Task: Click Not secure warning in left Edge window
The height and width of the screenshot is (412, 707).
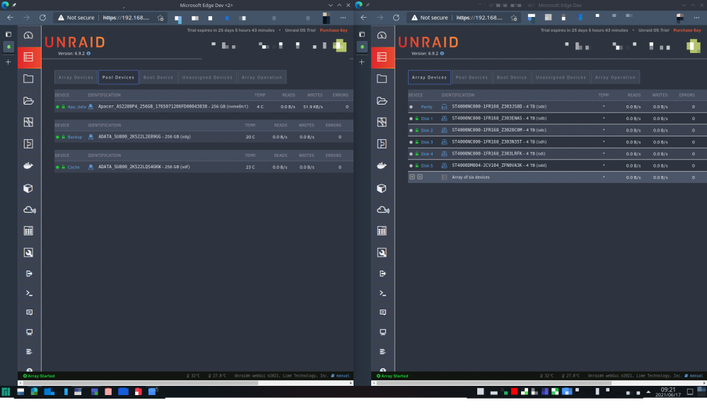Action: coord(76,18)
